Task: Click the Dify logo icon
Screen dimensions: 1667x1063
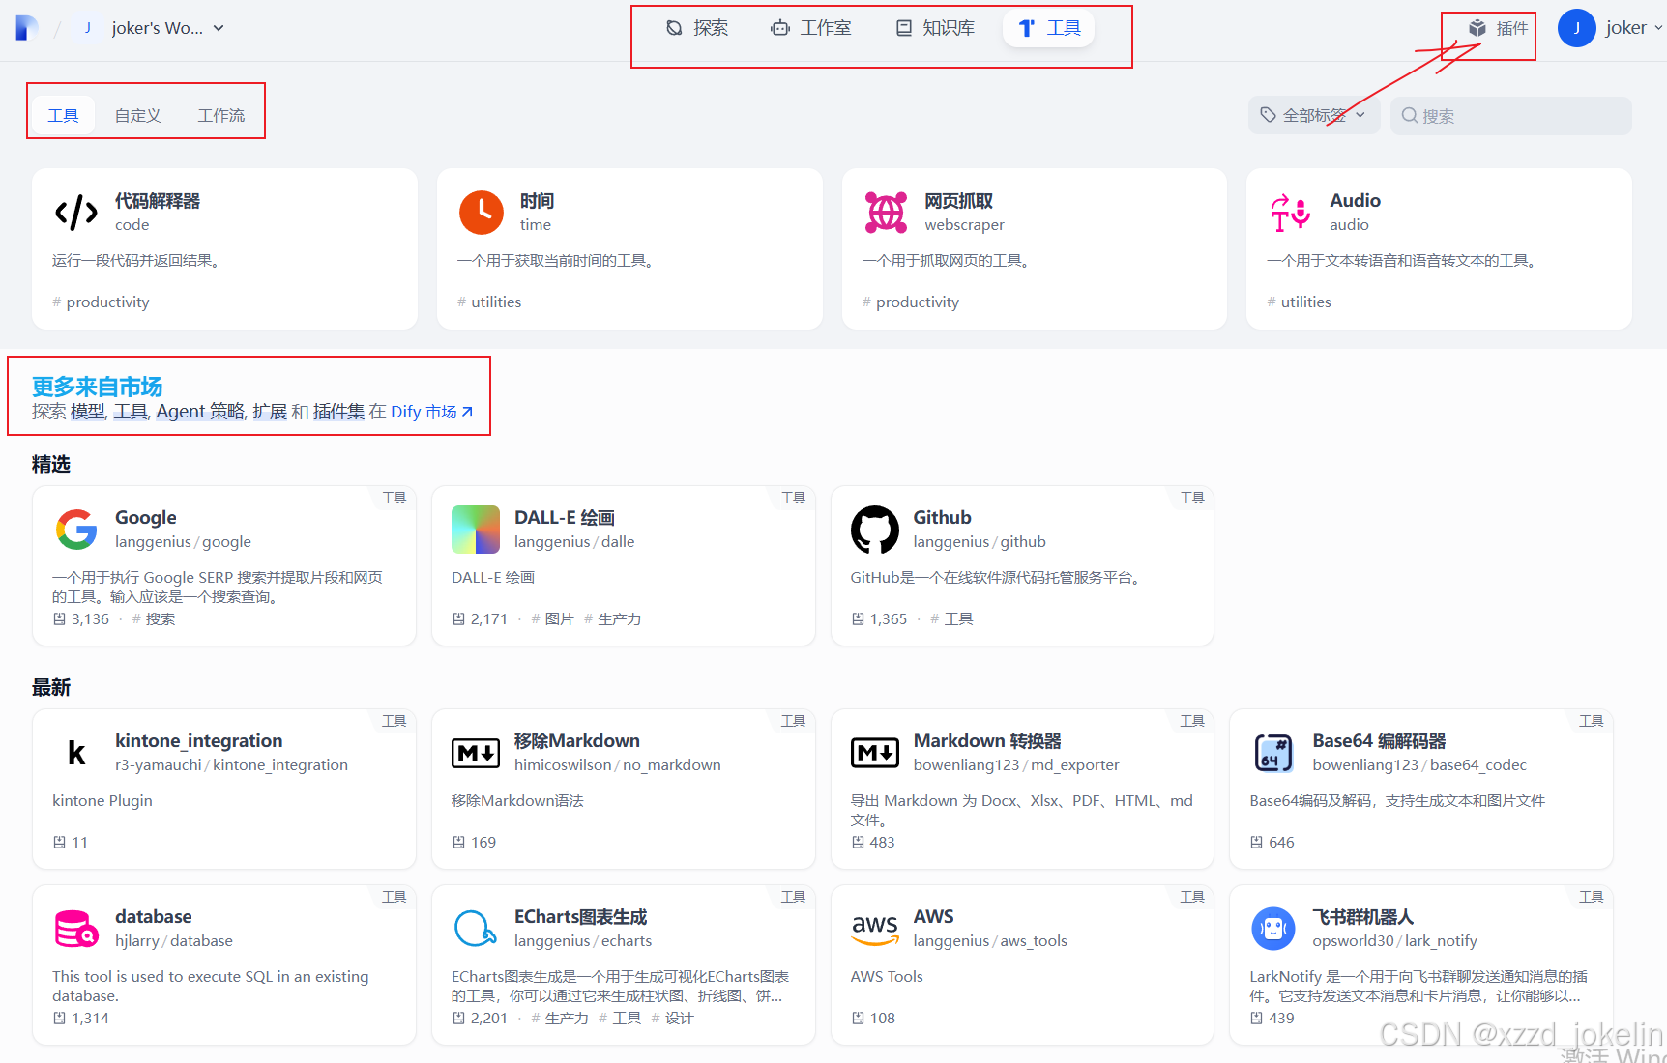Action: click(27, 28)
